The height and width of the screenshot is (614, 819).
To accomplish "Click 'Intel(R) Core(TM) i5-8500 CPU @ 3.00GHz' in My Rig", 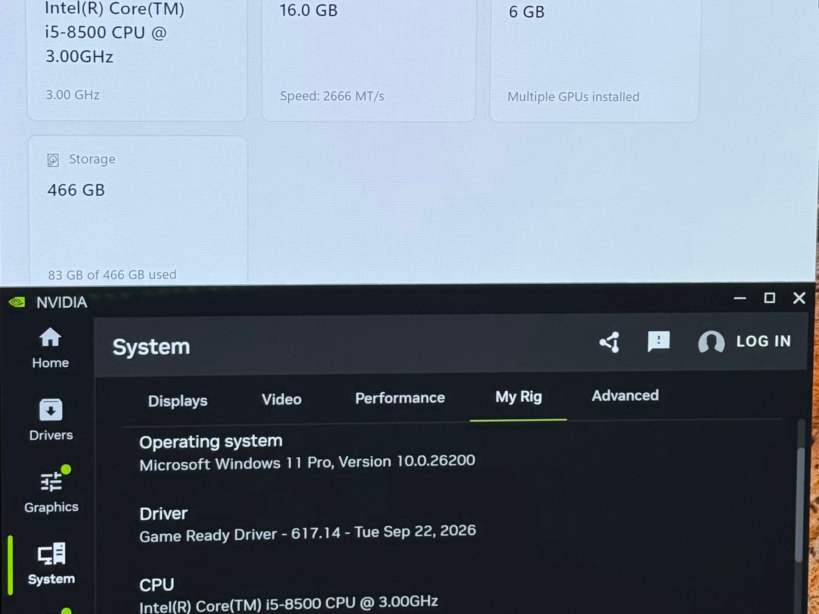I will tap(289, 604).
